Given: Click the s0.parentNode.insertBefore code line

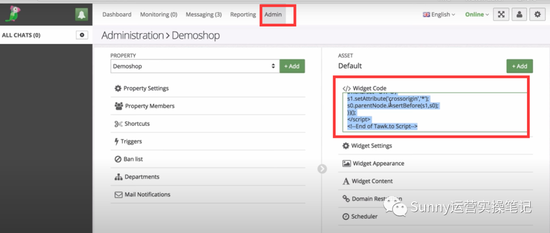Looking at the screenshot, I should coord(393,105).
